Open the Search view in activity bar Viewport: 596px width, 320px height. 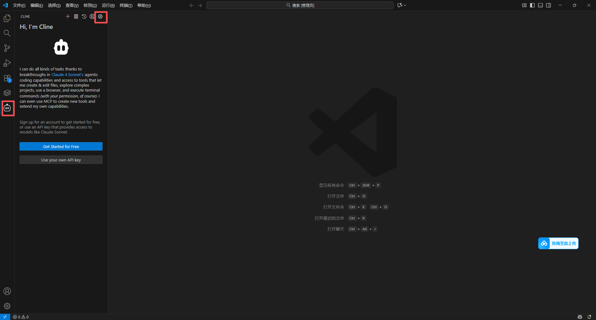click(7, 33)
